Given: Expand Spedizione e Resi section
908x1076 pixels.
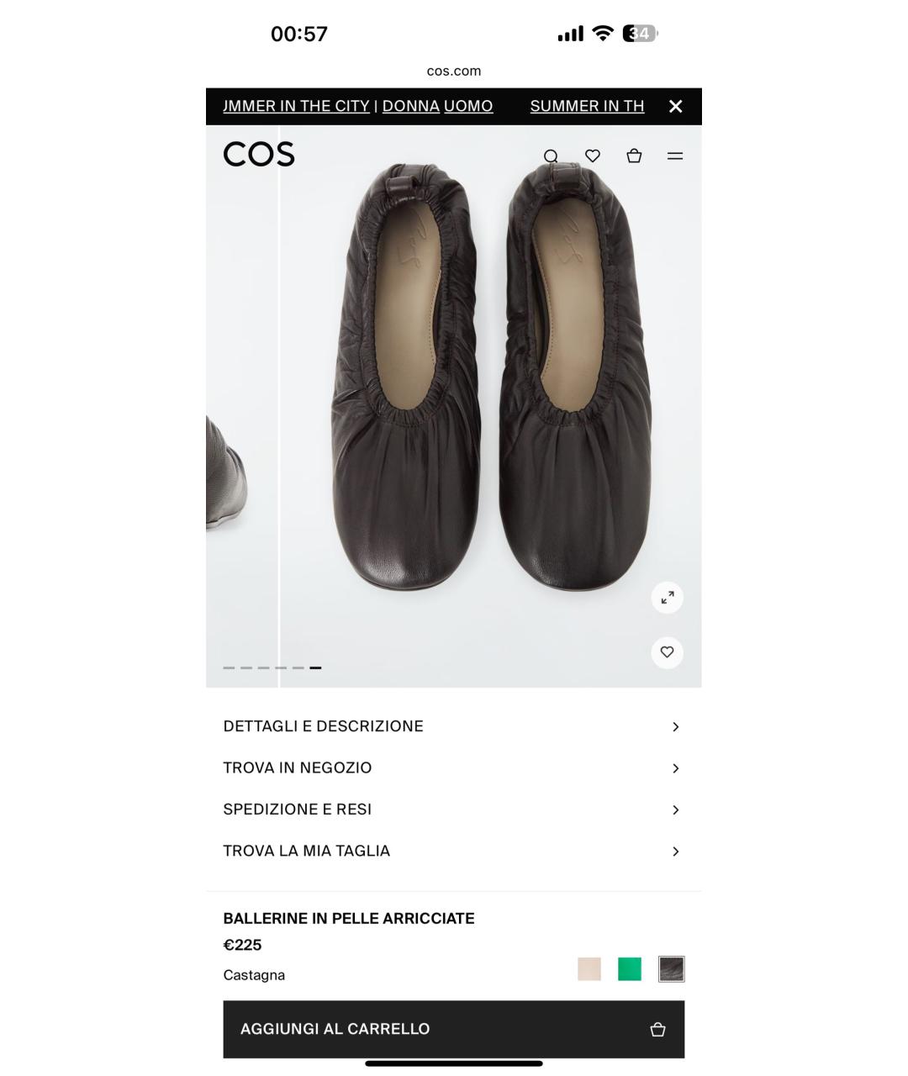Looking at the screenshot, I should [453, 810].
